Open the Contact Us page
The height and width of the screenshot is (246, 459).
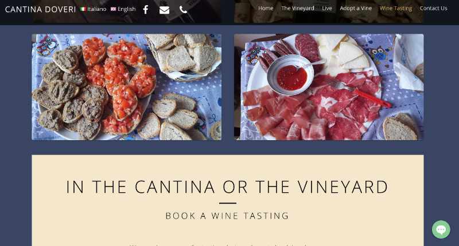(433, 9)
